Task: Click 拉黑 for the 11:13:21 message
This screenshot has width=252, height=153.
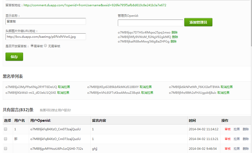Action: pyautogui.click(x=237, y=139)
